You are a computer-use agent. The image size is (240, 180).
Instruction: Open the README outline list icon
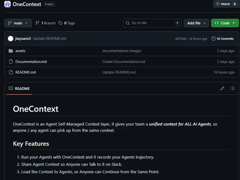pyautogui.click(x=232, y=88)
